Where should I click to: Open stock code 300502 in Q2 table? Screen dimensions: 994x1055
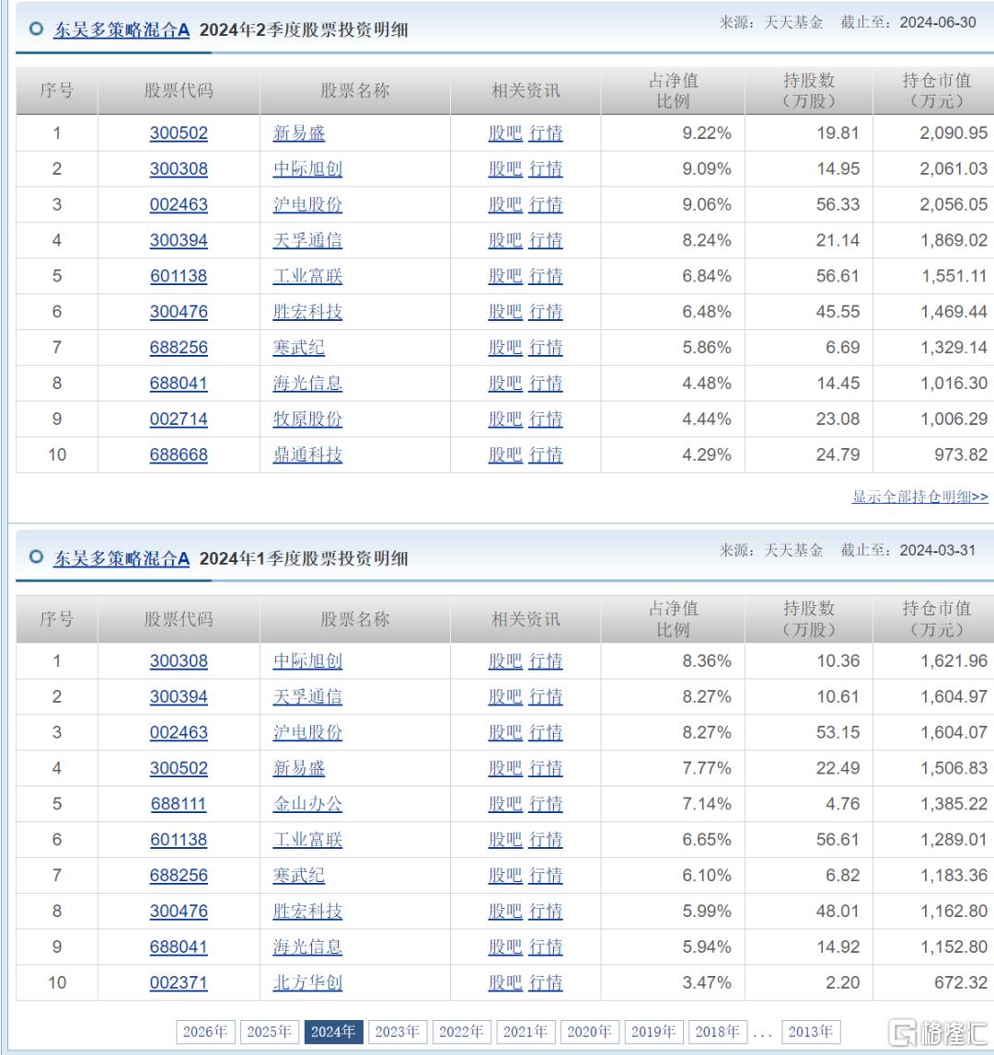pyautogui.click(x=179, y=133)
